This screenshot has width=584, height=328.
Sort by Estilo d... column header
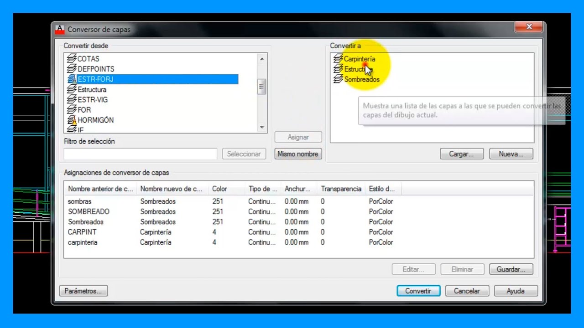[383, 189]
